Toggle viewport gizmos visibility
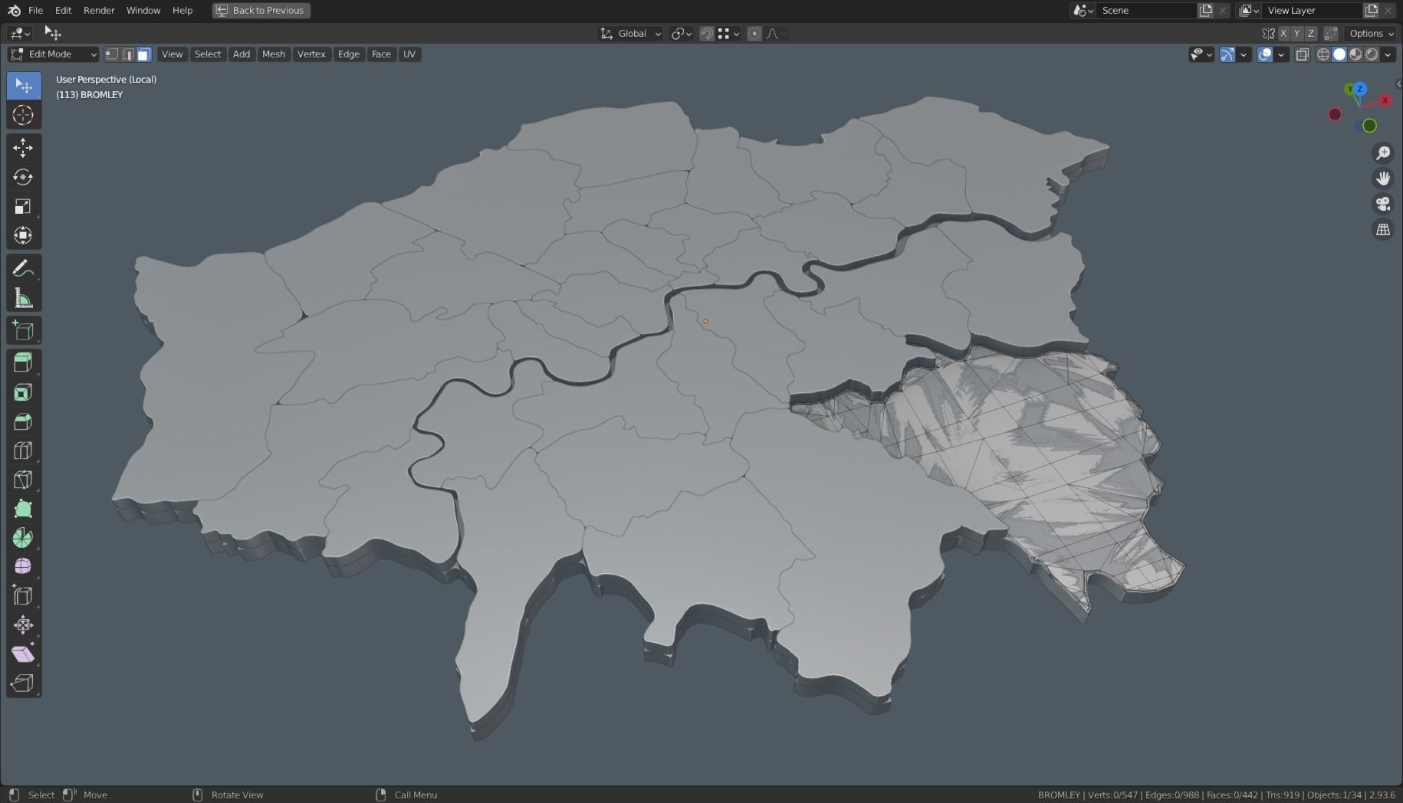The width and height of the screenshot is (1403, 803). click(1227, 54)
